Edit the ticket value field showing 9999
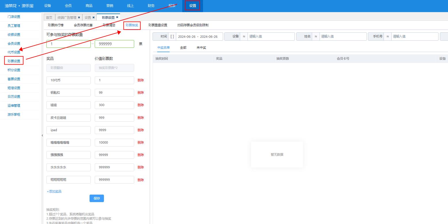The height and width of the screenshot is (224, 448). coord(114,130)
